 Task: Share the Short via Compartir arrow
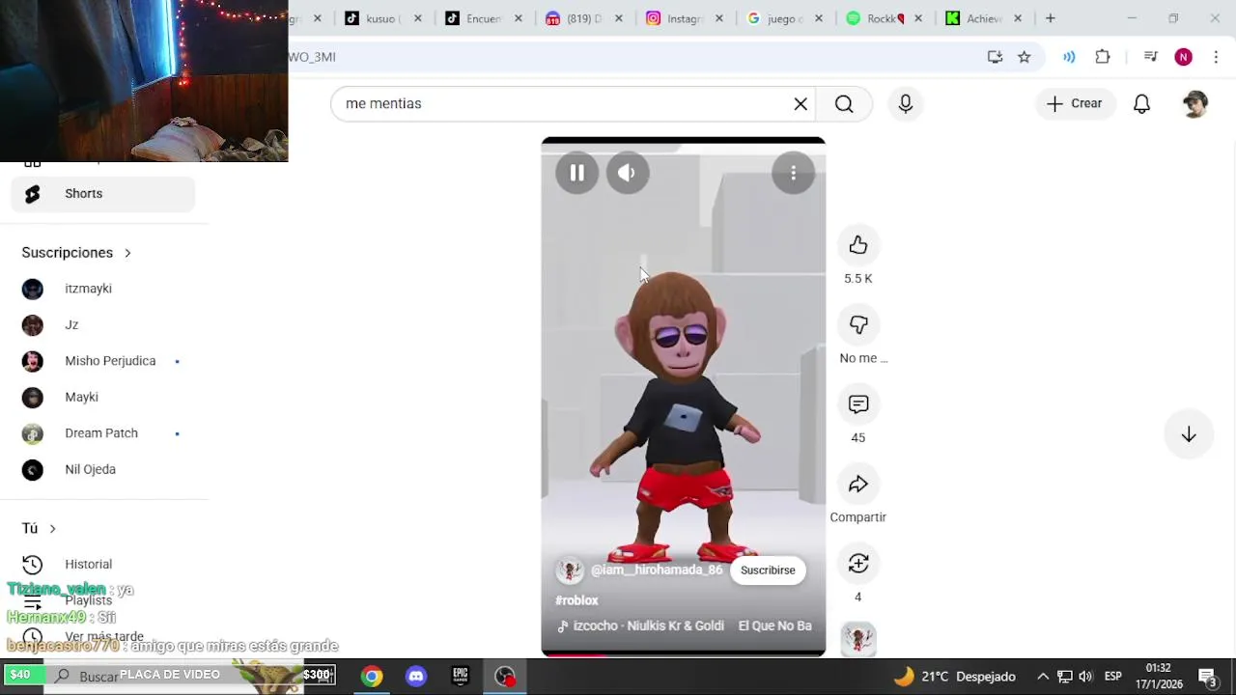858,485
